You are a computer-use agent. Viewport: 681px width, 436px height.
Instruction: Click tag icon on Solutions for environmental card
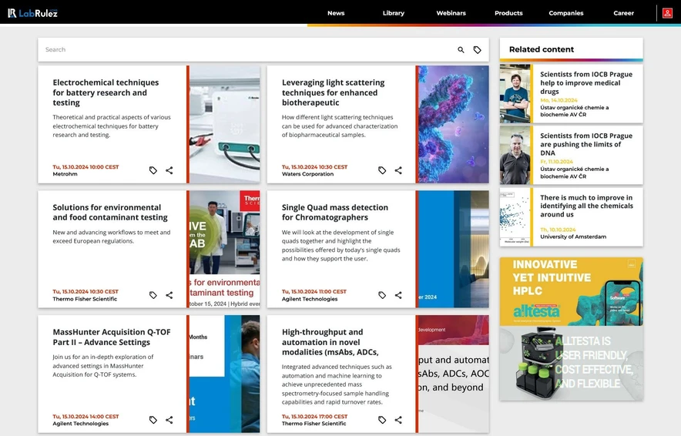153,295
